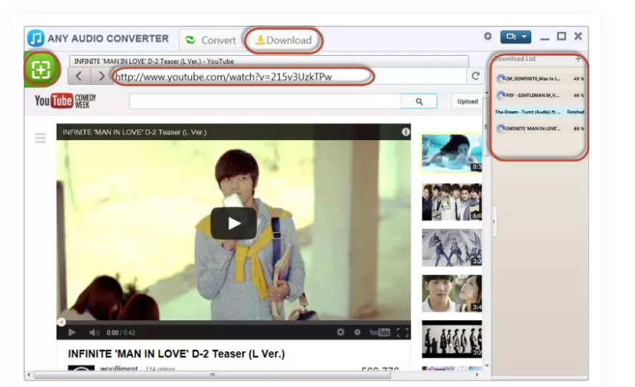Screen dimensions: 635x387
Task: Reload the page with the refresh icon
Action: pos(475,76)
